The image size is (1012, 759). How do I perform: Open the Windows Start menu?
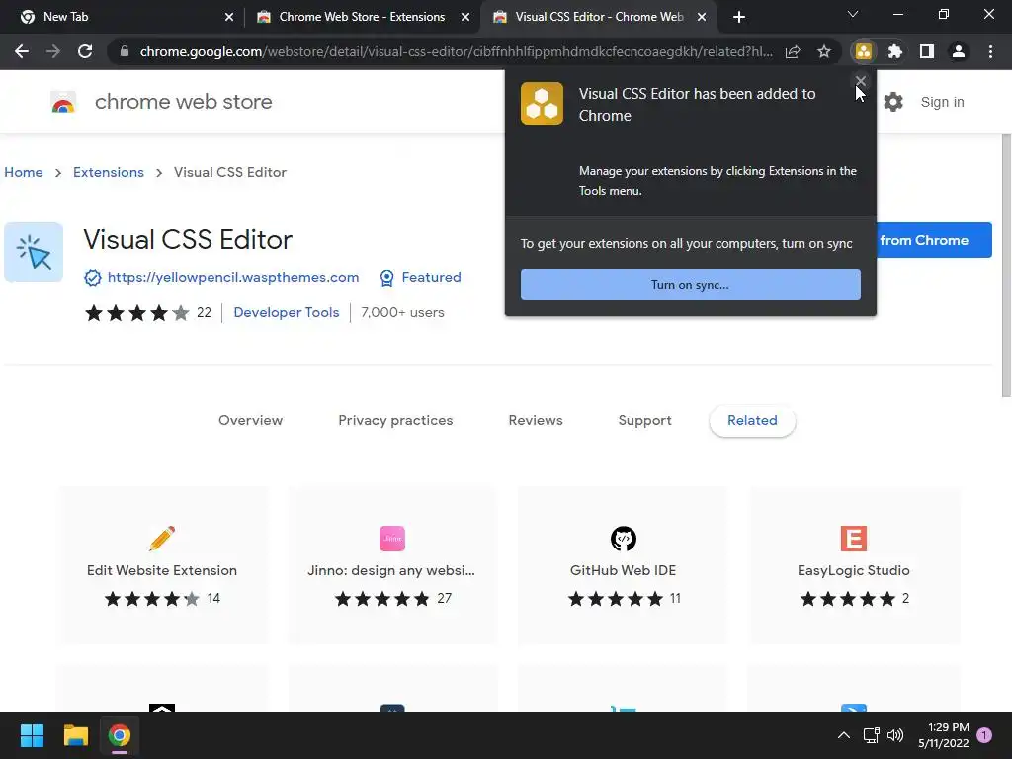coord(32,735)
